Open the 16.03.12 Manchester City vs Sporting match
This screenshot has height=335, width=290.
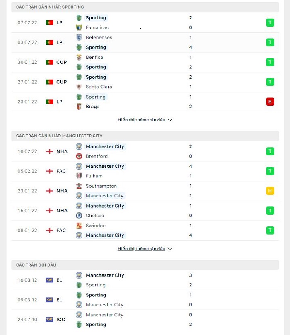coord(145,280)
